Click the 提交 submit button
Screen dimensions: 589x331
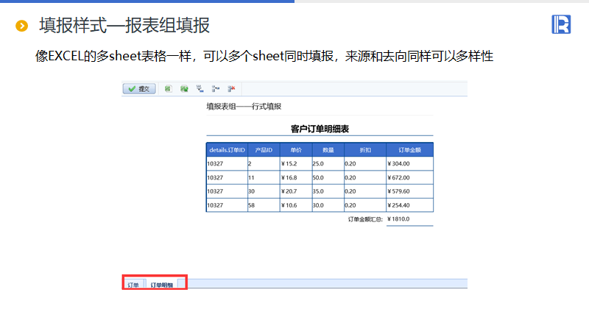pyautogui.click(x=139, y=88)
